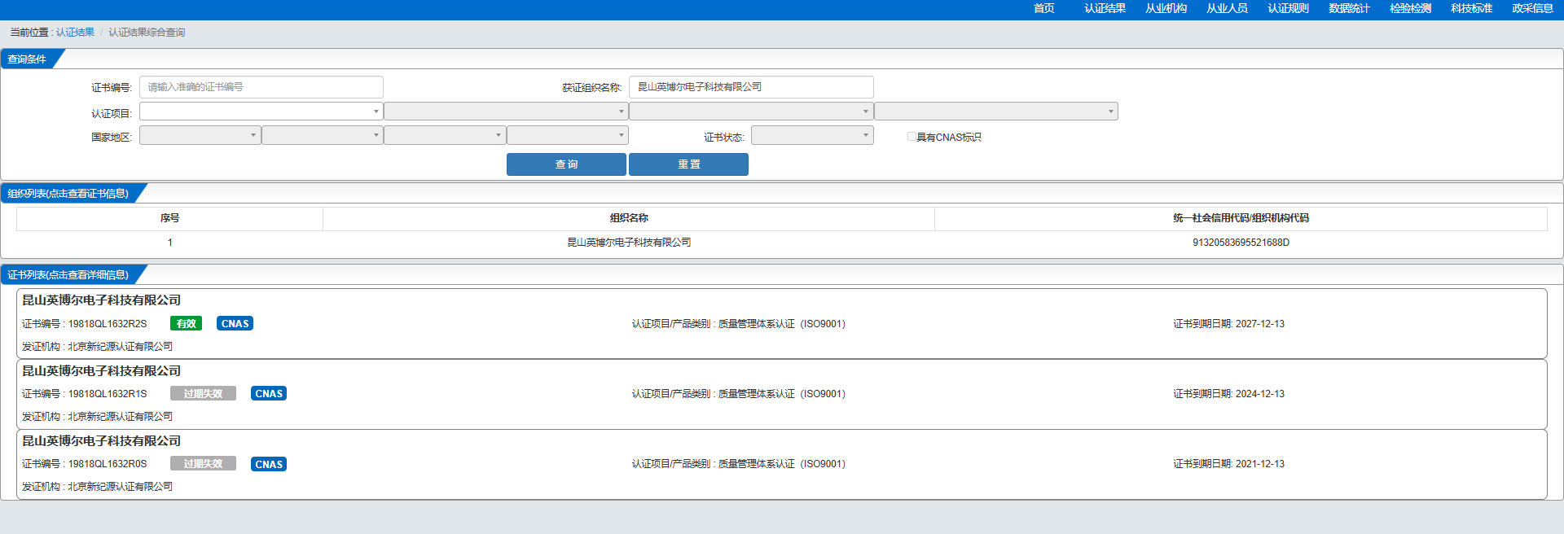
Task: Open the first 认证项目 dropdown
Action: pyautogui.click(x=261, y=111)
